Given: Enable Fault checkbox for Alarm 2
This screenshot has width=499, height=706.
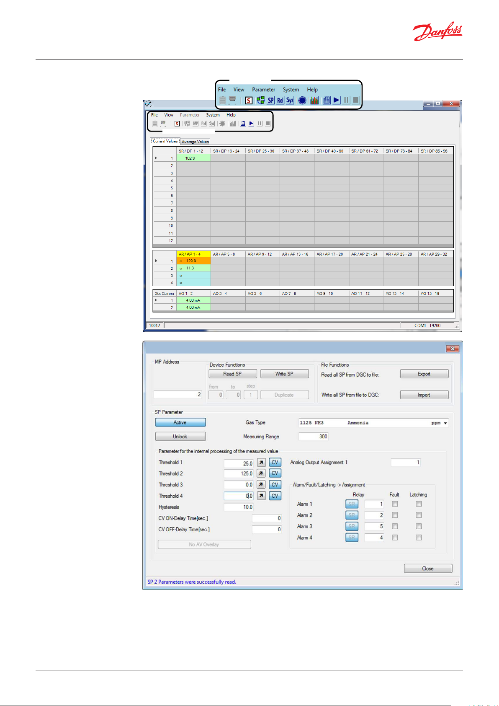Looking at the screenshot, I should pyautogui.click(x=395, y=515).
